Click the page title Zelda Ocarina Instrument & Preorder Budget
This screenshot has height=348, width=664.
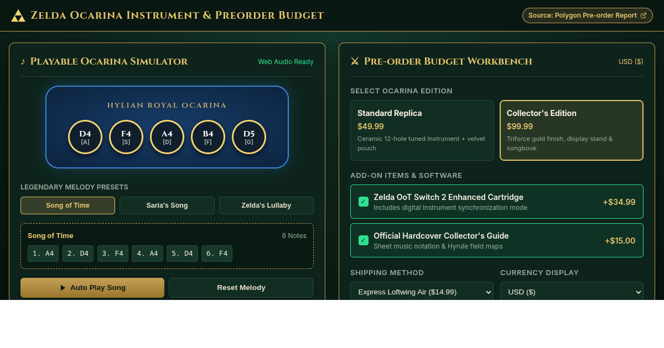pyautogui.click(x=177, y=15)
